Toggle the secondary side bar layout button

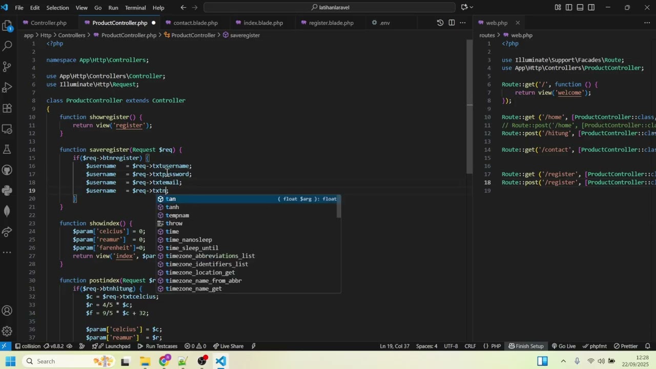click(x=591, y=8)
